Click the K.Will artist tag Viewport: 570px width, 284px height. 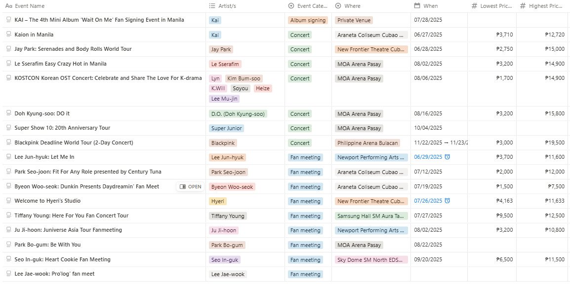click(218, 88)
